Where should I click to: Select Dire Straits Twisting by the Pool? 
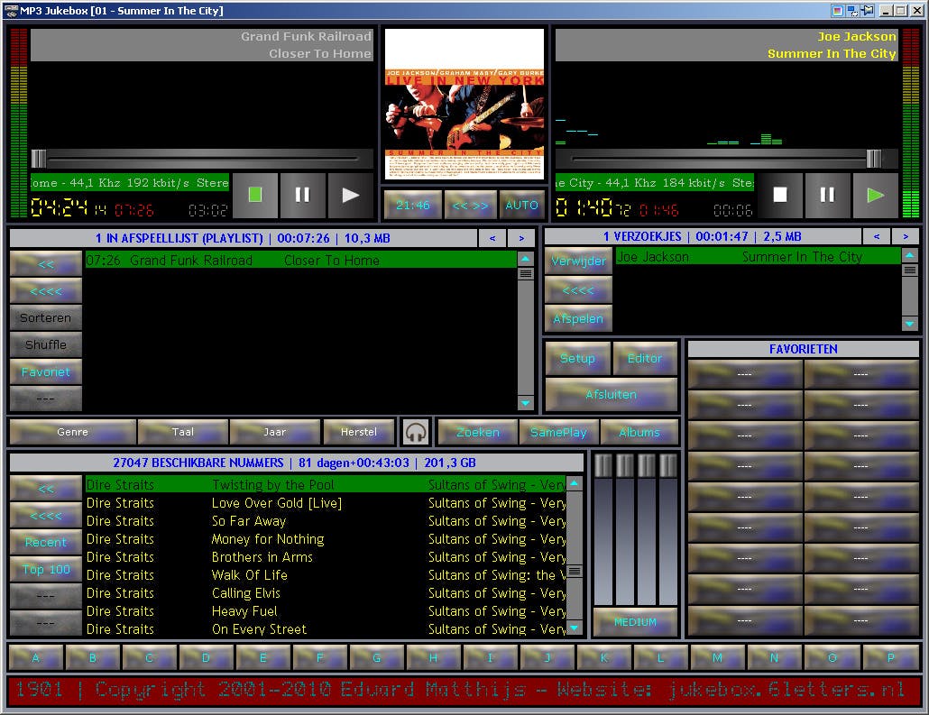point(326,484)
